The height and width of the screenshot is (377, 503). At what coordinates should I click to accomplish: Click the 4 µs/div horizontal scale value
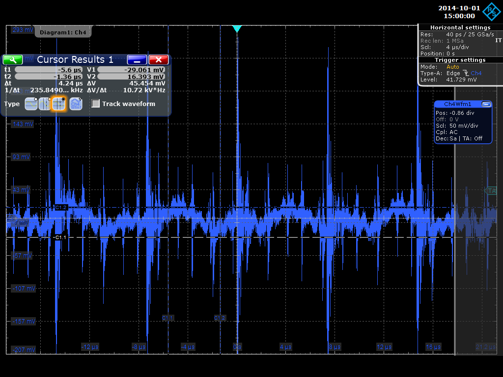click(457, 47)
